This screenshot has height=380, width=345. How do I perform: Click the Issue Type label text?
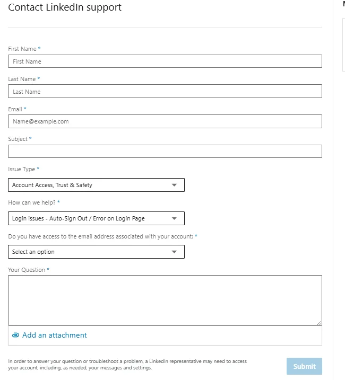click(22, 169)
